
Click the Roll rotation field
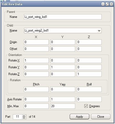[x=89, y=89]
